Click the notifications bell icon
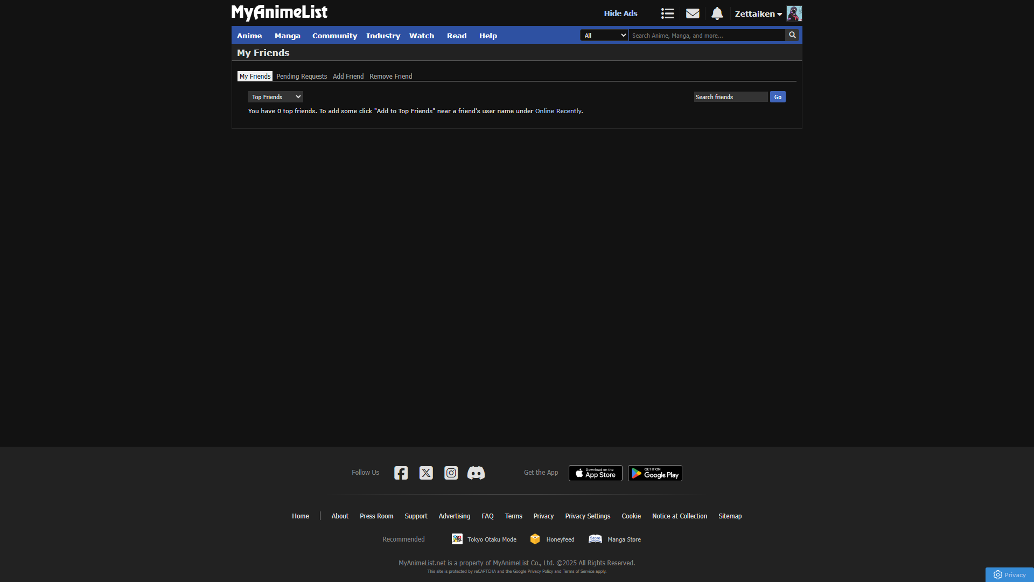Image resolution: width=1034 pixels, height=582 pixels. (717, 13)
